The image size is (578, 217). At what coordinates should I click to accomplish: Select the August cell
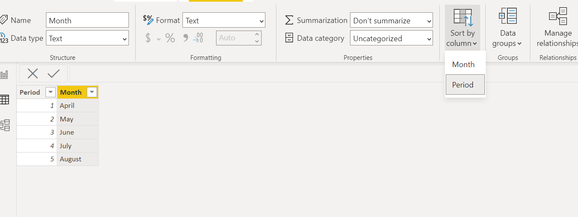77,159
